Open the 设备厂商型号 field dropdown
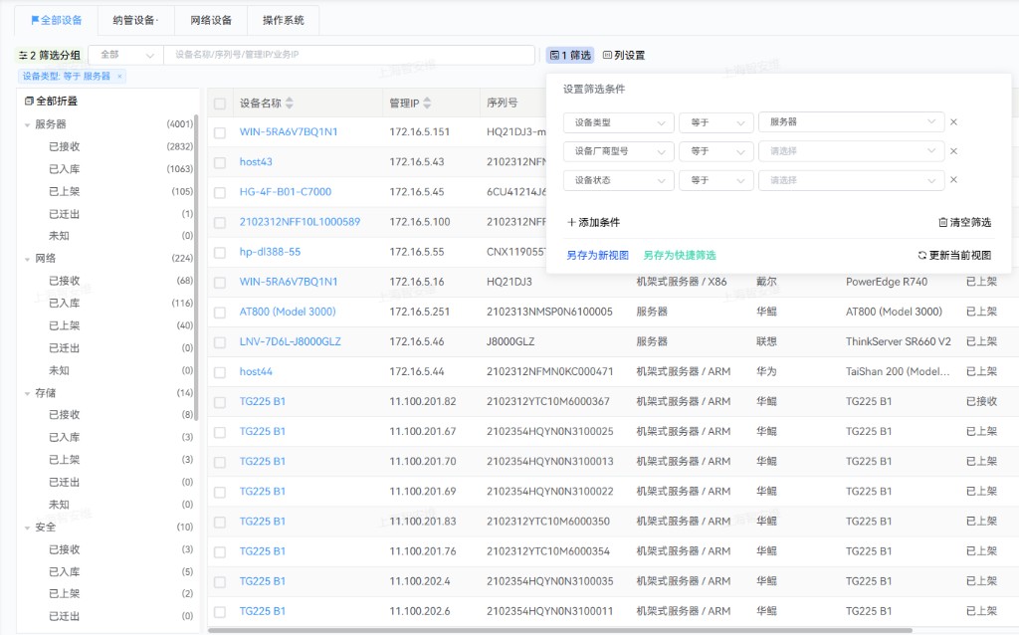1019x635 pixels. (619, 151)
